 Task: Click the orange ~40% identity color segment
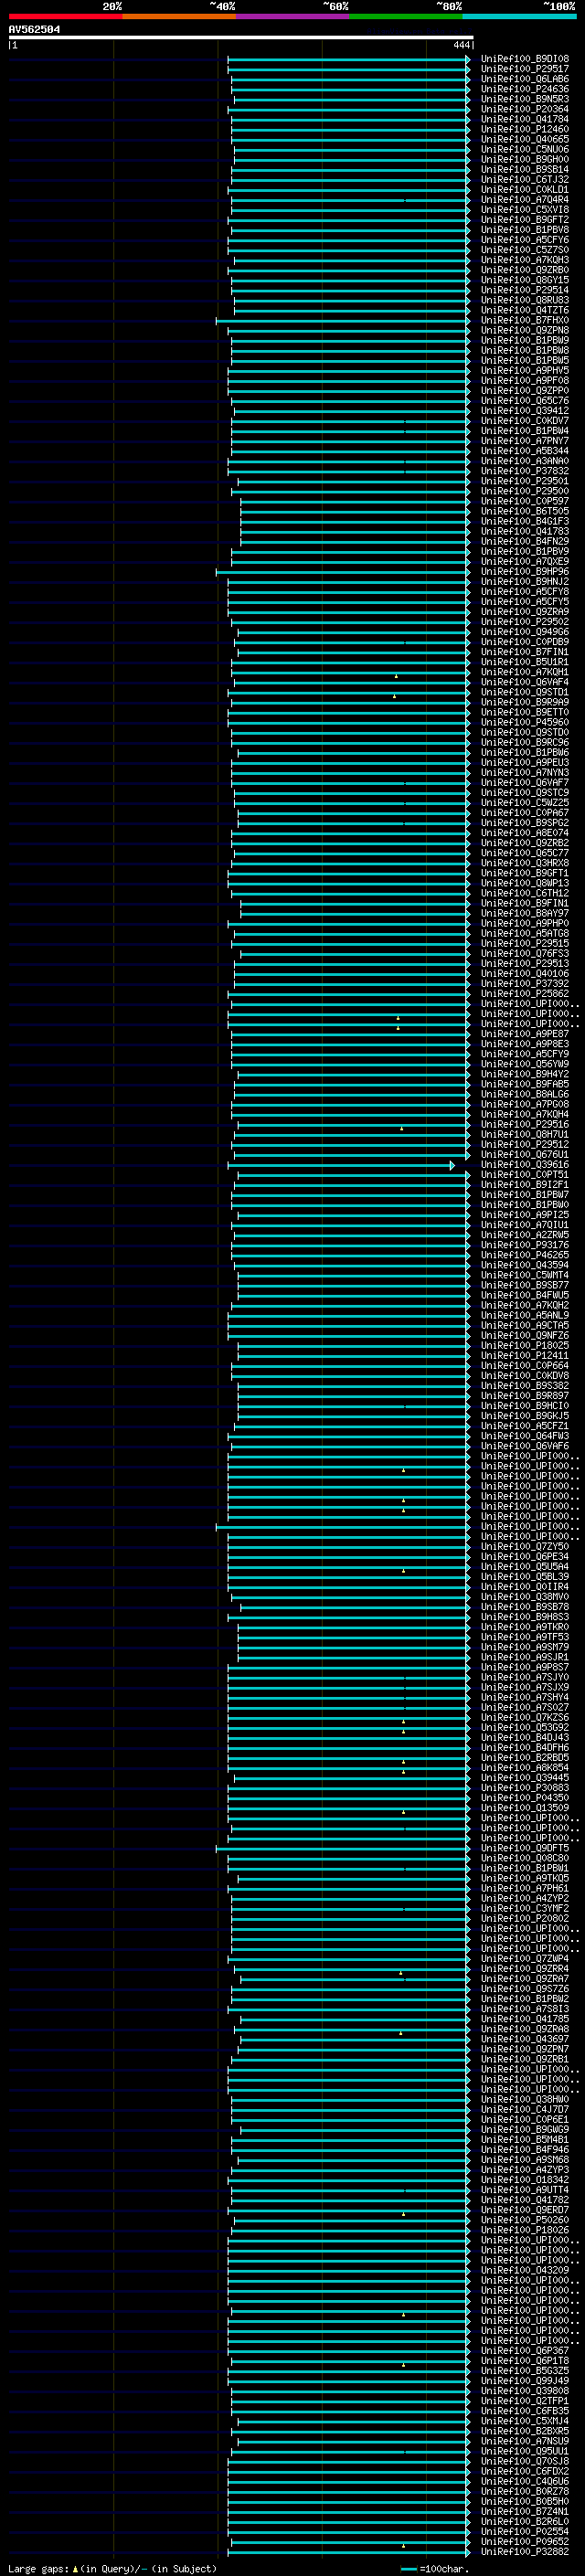(179, 16)
